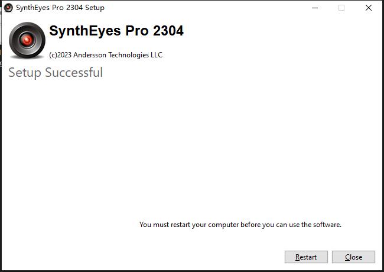
Task: Restart the computer with the Restart button
Action: tap(306, 257)
